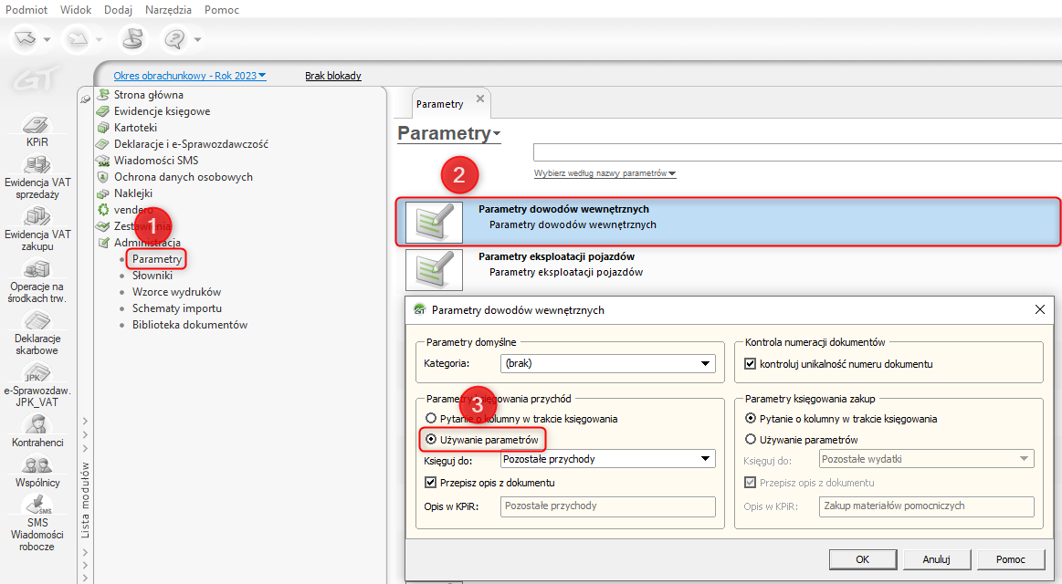Open Okres obrachunkowy - Rok 2023 dropdown
The width and height of the screenshot is (1062, 584).
[190, 76]
